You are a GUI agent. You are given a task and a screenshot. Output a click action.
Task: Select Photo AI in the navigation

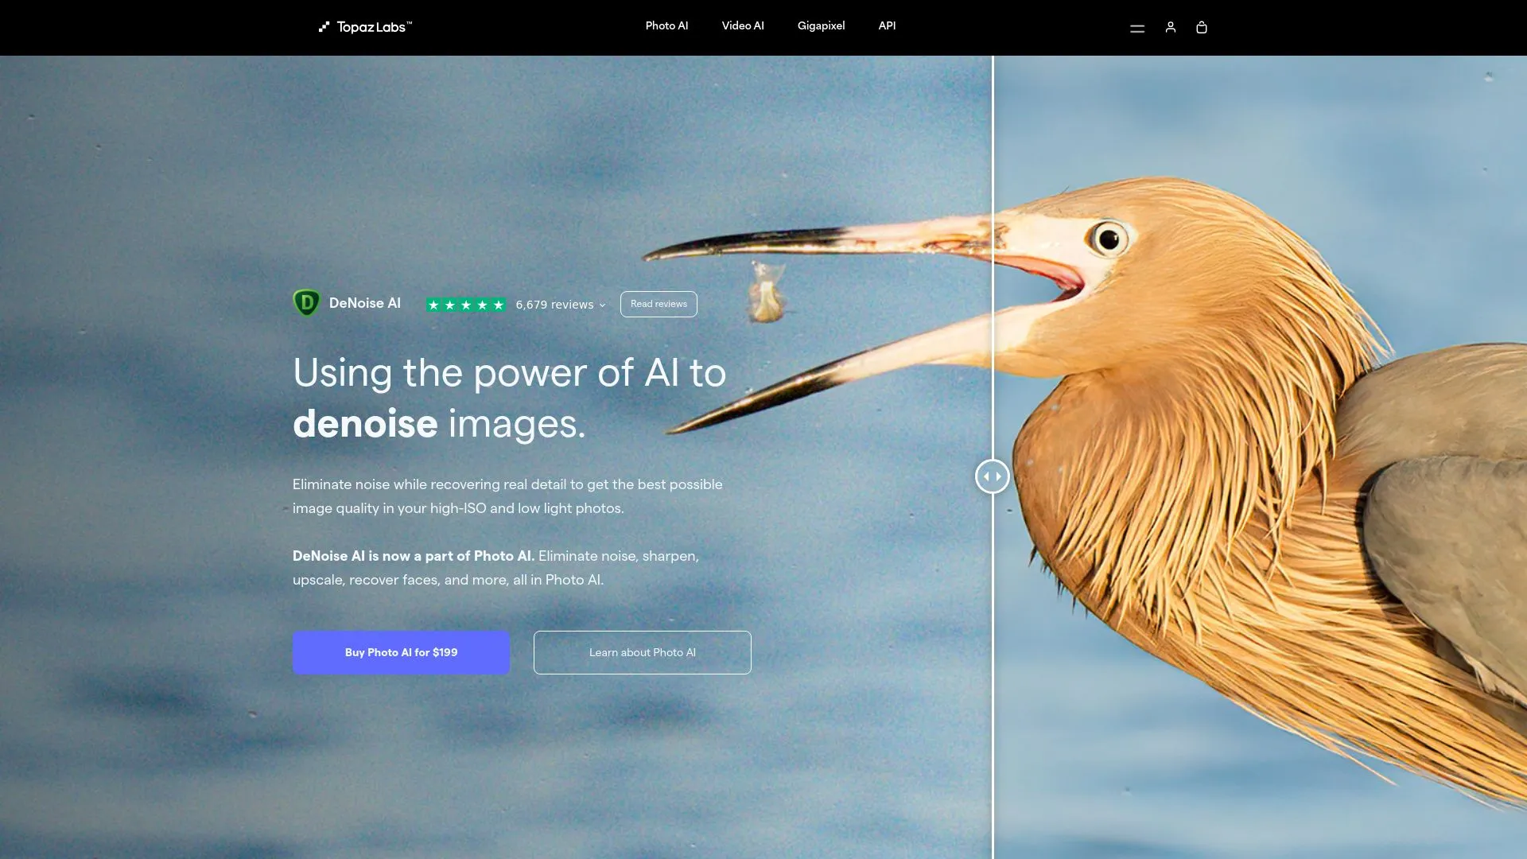666,25
